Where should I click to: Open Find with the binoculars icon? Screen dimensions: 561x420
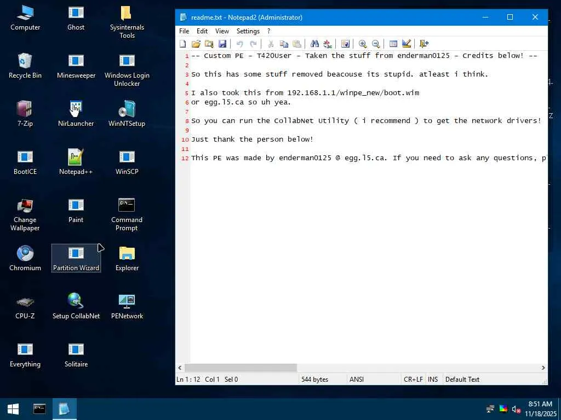pyautogui.click(x=314, y=44)
